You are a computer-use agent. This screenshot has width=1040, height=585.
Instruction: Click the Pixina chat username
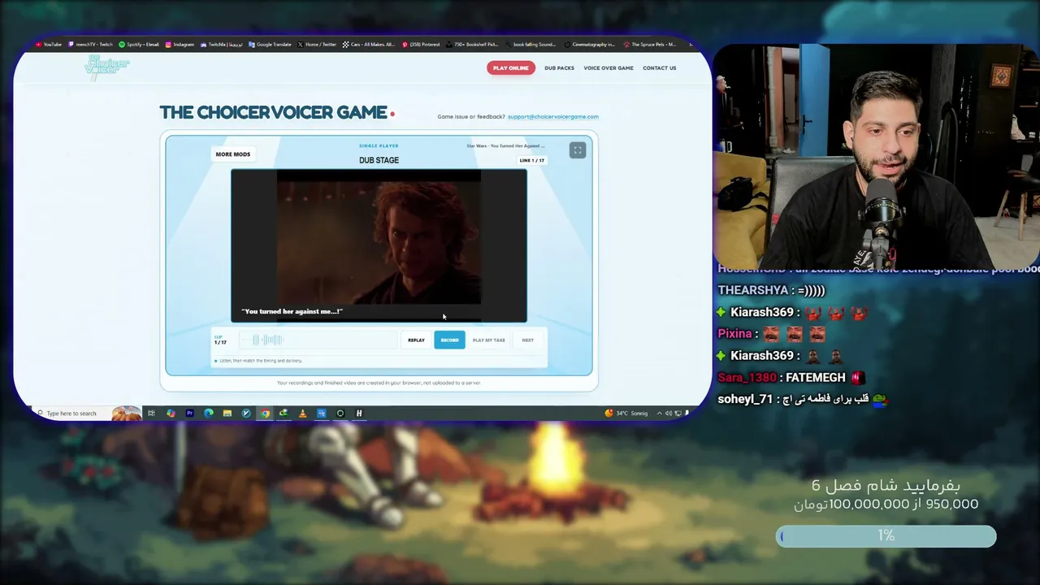click(734, 333)
